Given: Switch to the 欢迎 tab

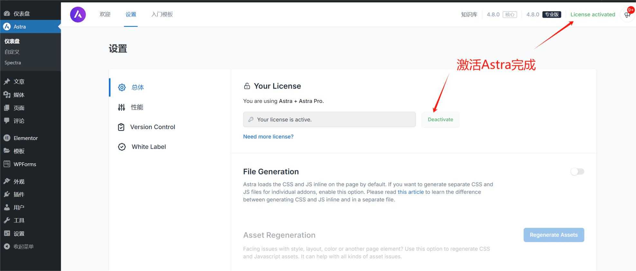Looking at the screenshot, I should point(105,14).
